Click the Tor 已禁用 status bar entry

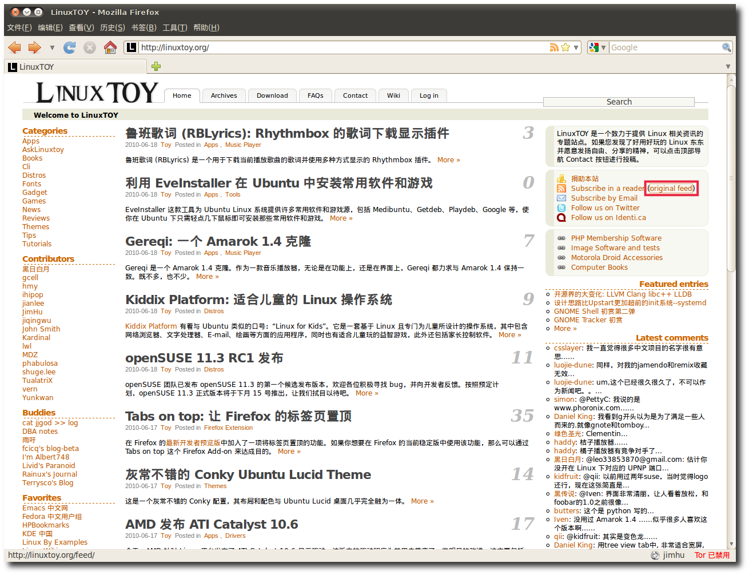pyautogui.click(x=712, y=555)
